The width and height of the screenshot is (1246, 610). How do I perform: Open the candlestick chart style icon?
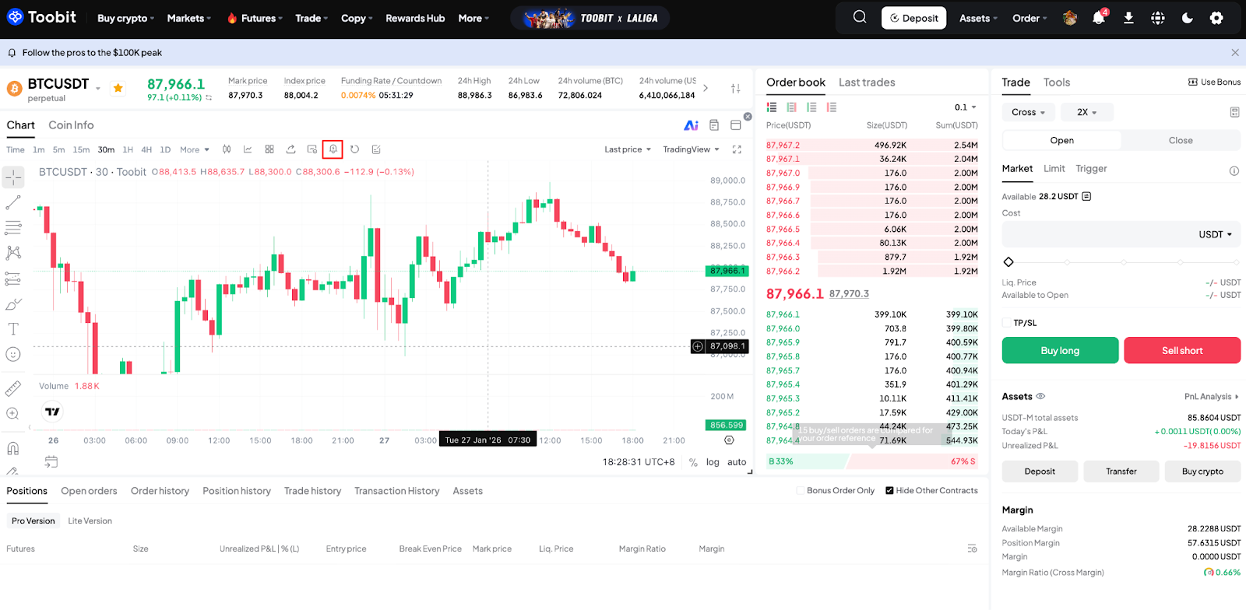coord(227,149)
